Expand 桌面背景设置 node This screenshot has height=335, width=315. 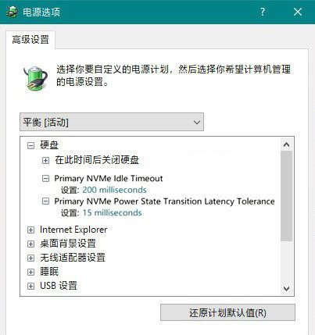[x=30, y=244]
